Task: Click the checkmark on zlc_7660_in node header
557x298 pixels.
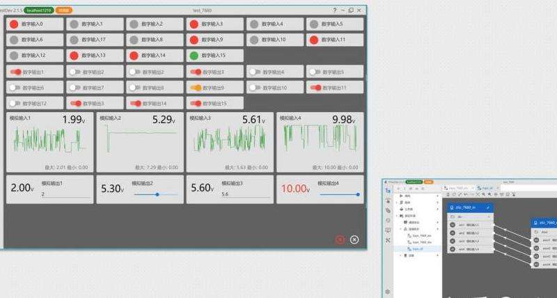Action: pos(488,207)
